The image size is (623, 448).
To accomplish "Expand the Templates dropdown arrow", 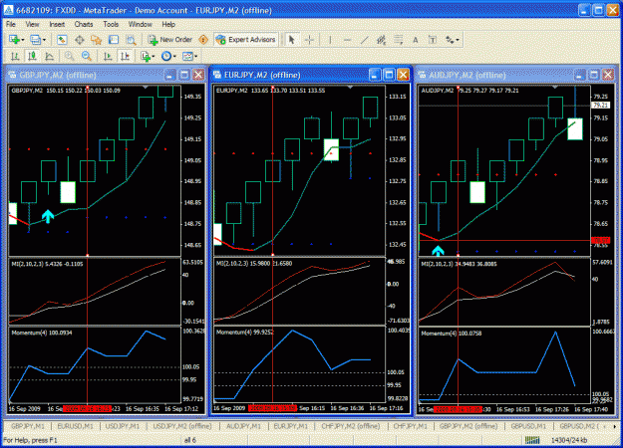I will click(x=196, y=57).
